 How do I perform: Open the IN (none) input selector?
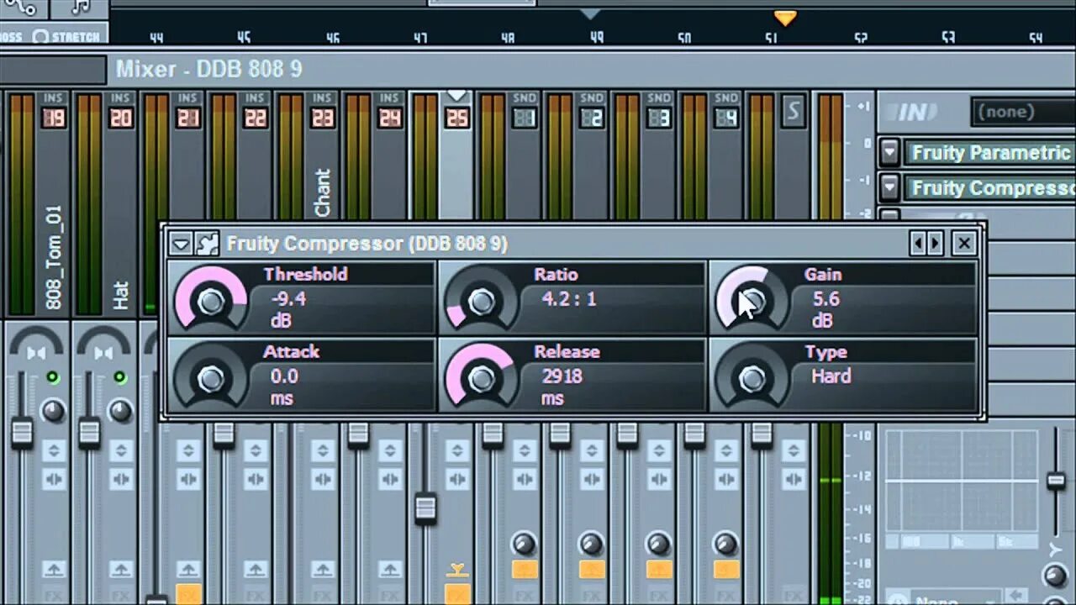[x=1023, y=112]
